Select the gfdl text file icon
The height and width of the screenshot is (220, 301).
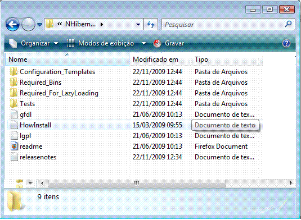coord(14,114)
